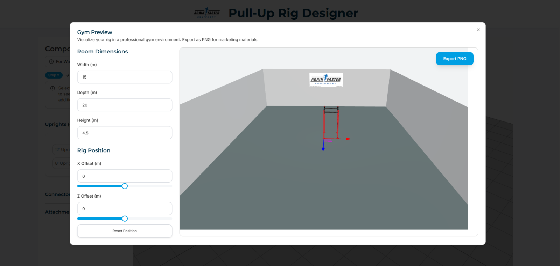Image resolution: width=560 pixels, height=266 pixels.
Task: Export the gym preview as PNG
Action: point(454,59)
